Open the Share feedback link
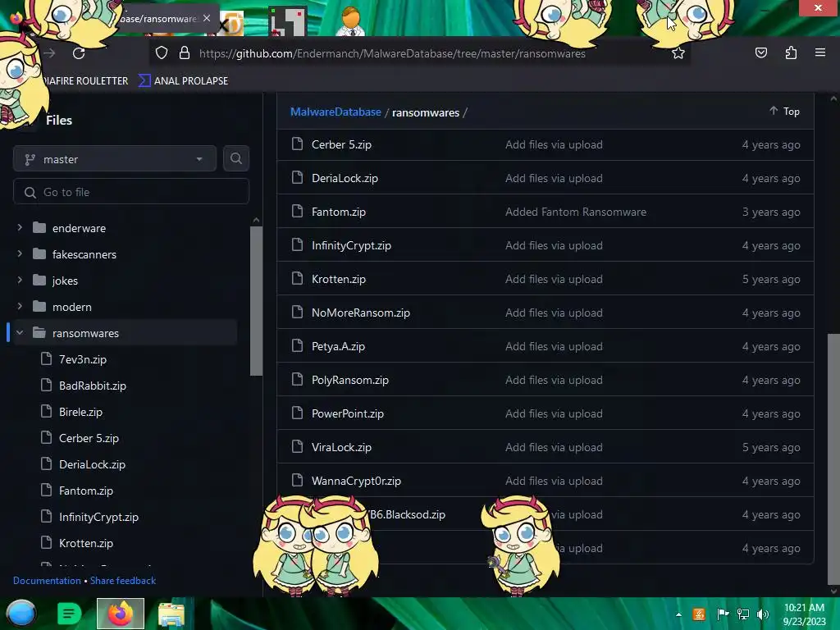 pos(123,580)
